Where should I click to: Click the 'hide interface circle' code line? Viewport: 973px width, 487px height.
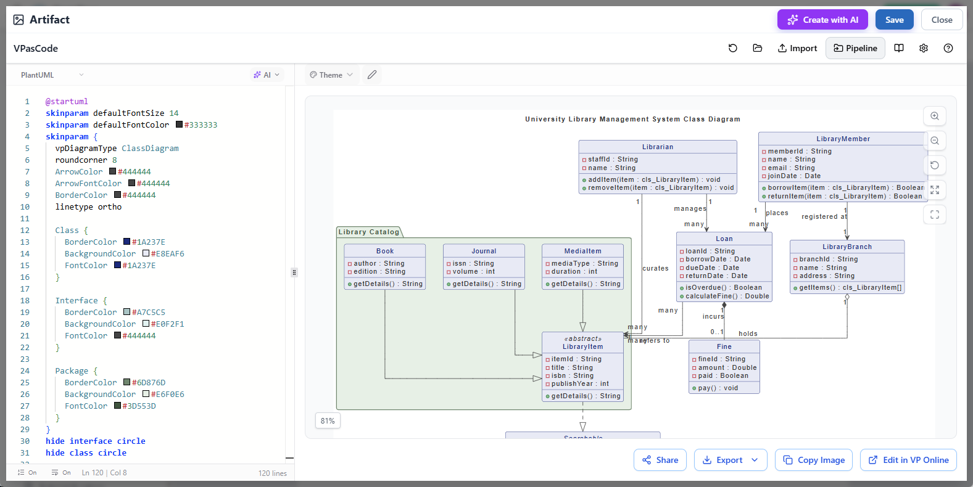tap(96, 441)
